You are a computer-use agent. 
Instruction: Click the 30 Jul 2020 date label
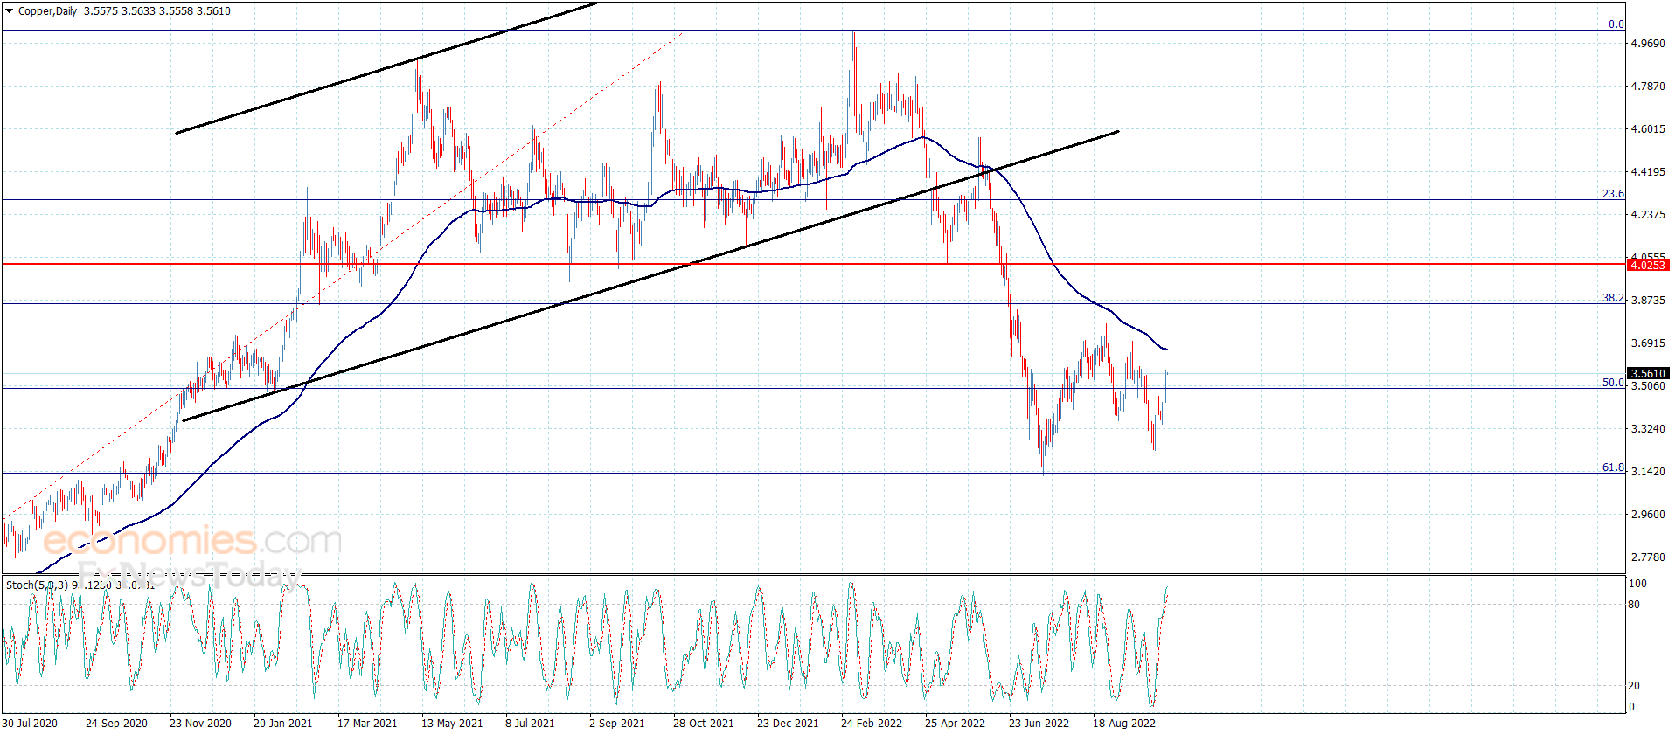[30, 723]
